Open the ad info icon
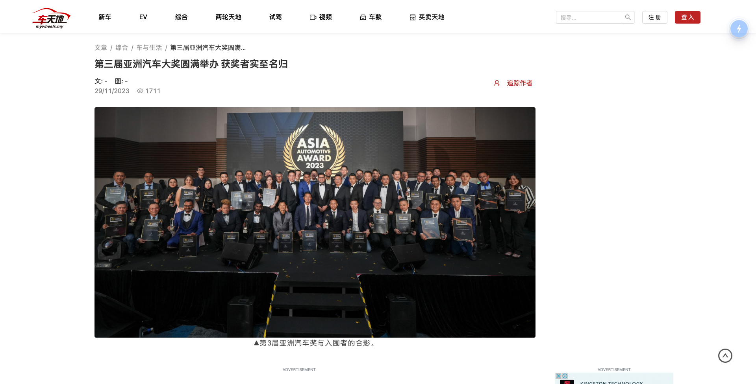756x384 pixels. coord(565,376)
